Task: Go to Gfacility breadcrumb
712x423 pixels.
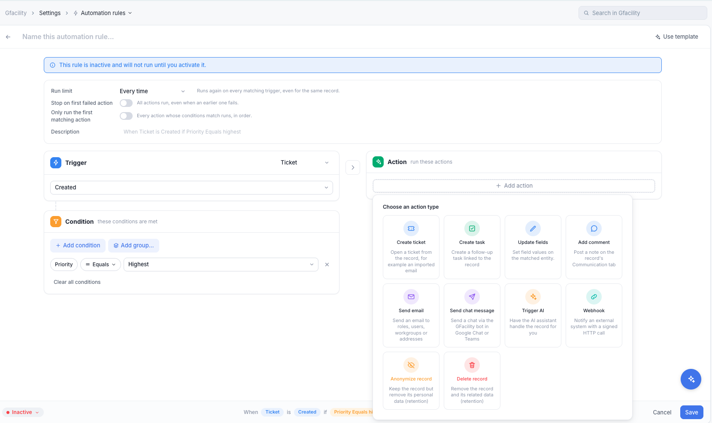Action: [x=16, y=13]
